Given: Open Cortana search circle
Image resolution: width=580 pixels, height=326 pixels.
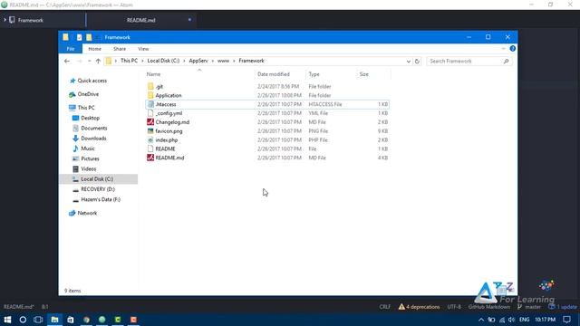Looking at the screenshot, I should click(23, 320).
